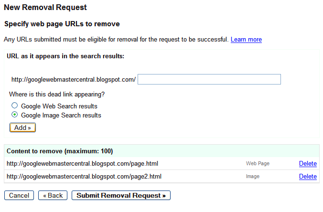
Task: Click Submit Removal Request button
Action: click(x=121, y=195)
